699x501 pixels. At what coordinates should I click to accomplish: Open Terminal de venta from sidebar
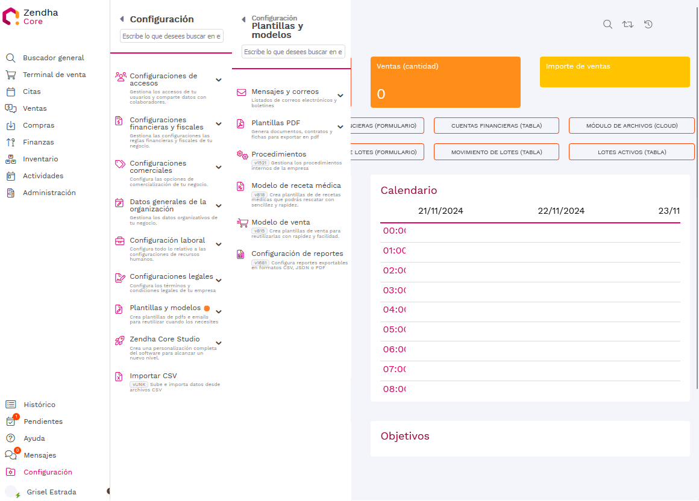[54, 75]
